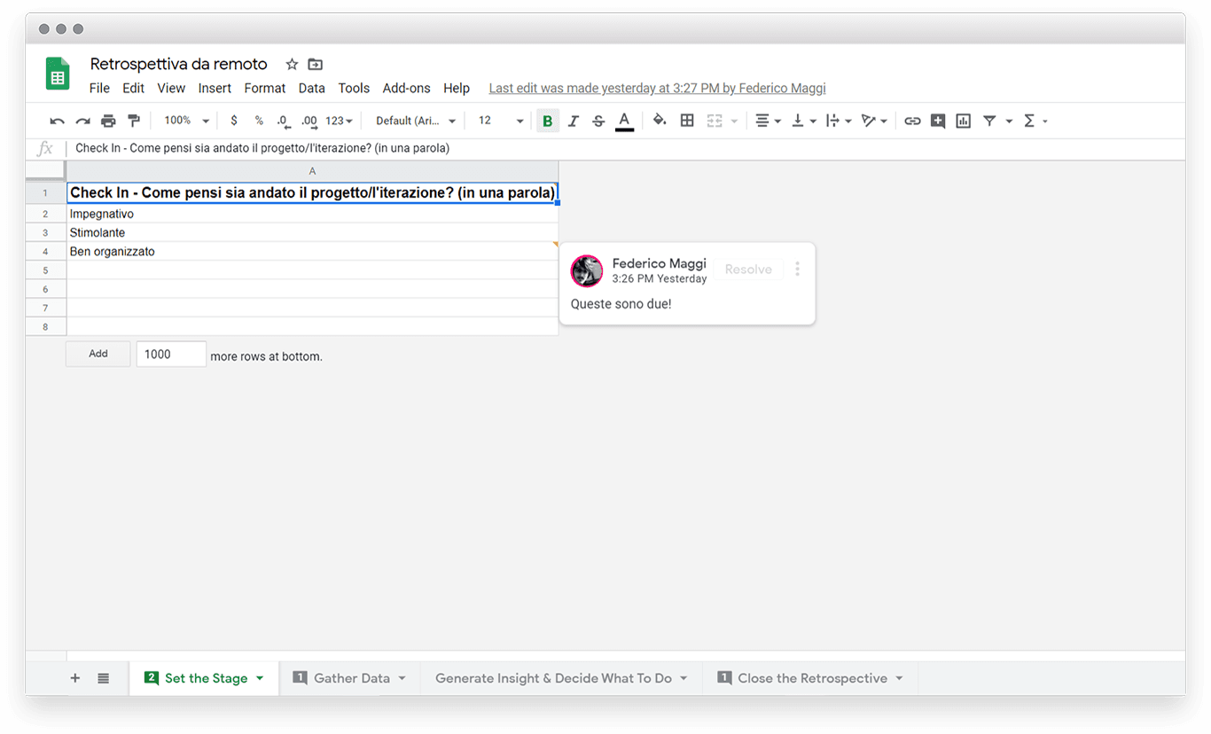This screenshot has width=1211, height=734.
Task: Open the fill color picker
Action: 660,121
